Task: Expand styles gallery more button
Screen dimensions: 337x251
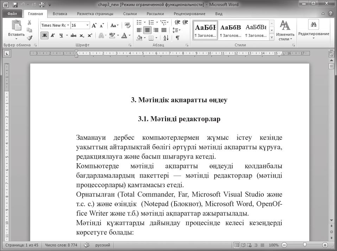Action: tap(272, 37)
